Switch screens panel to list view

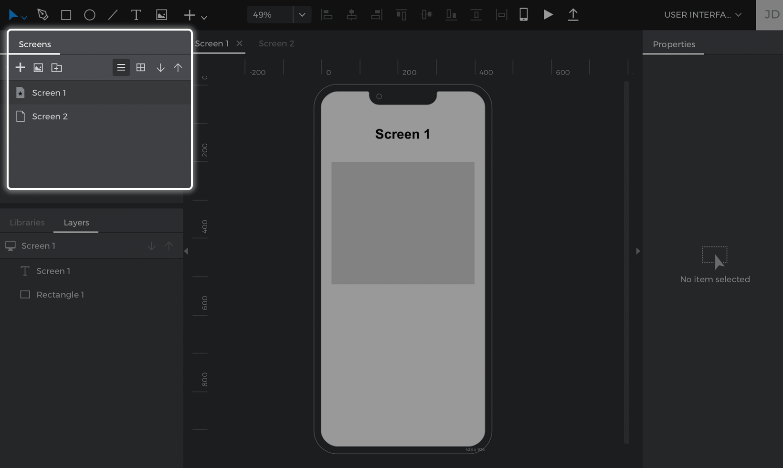121,67
